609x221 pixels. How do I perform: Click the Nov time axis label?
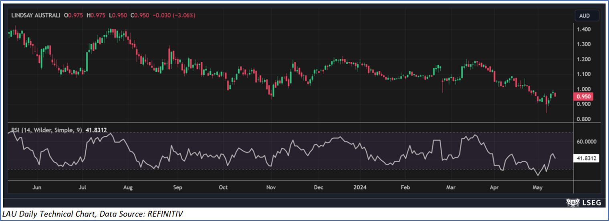tap(271, 187)
